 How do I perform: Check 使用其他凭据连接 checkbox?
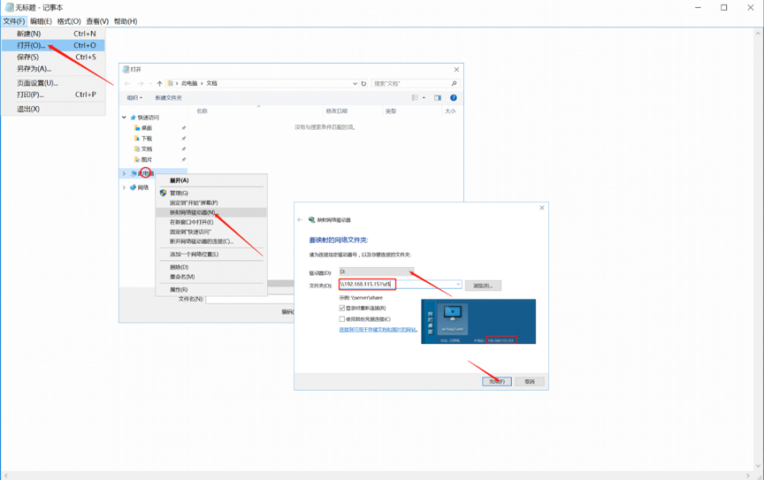coord(342,319)
